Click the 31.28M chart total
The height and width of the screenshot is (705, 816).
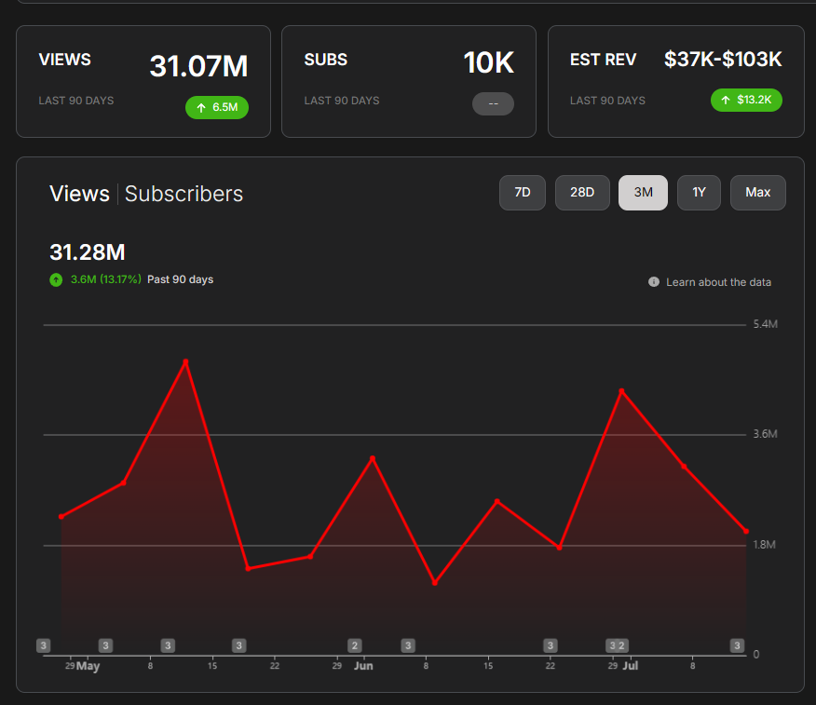click(x=88, y=252)
